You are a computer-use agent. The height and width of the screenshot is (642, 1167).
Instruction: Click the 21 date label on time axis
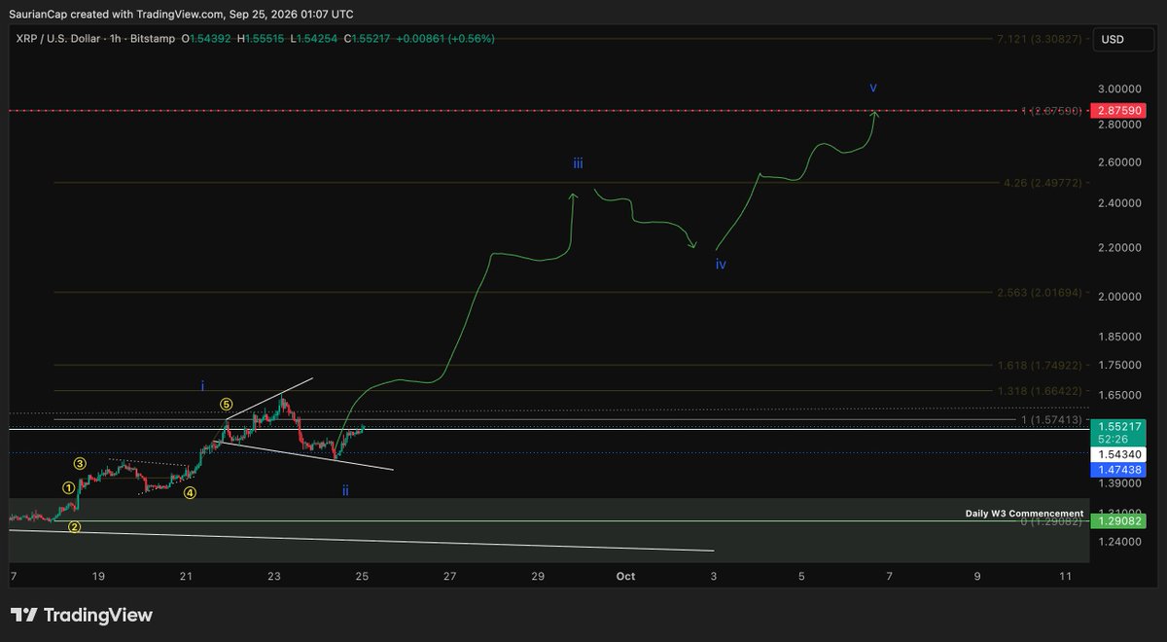coord(186,576)
